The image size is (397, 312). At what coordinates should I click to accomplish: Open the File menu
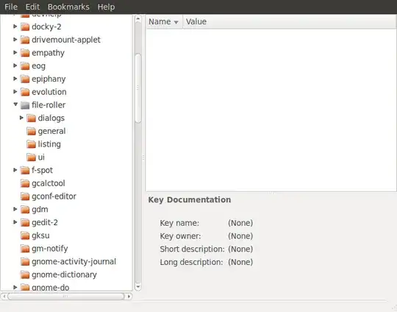click(11, 7)
